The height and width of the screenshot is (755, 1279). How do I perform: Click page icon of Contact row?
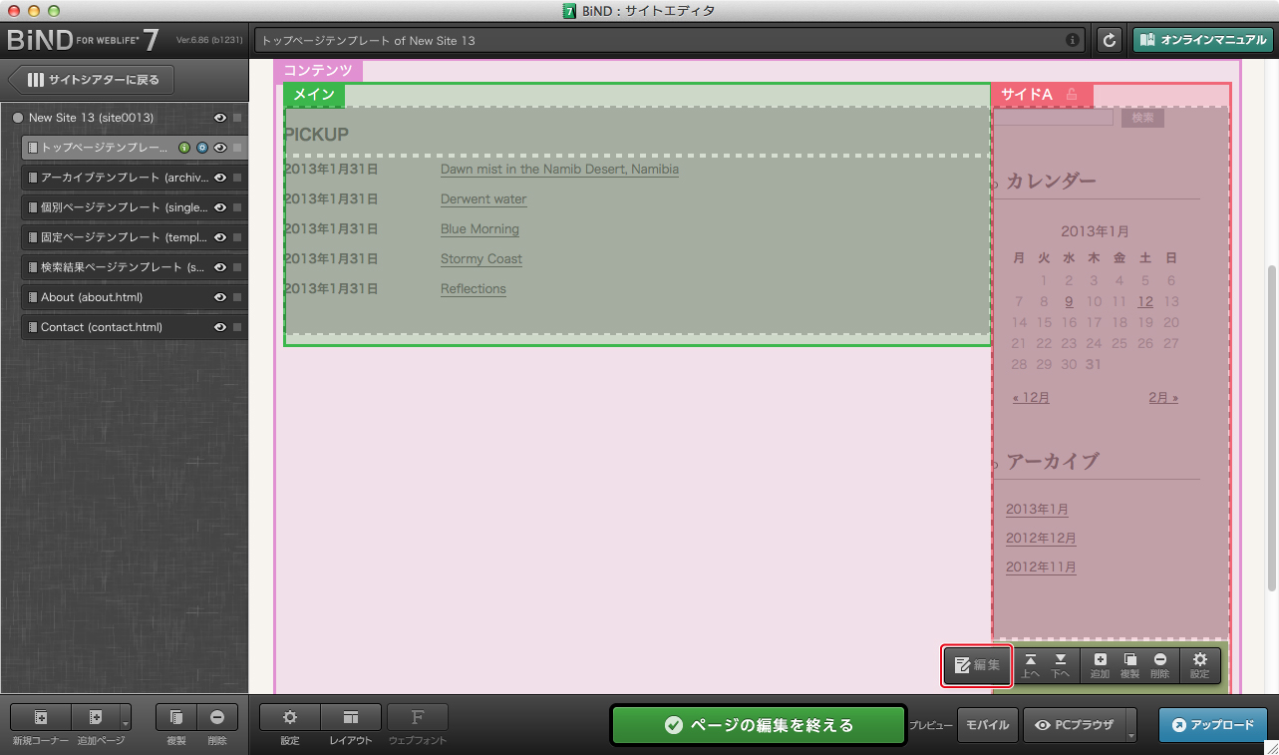(x=33, y=327)
